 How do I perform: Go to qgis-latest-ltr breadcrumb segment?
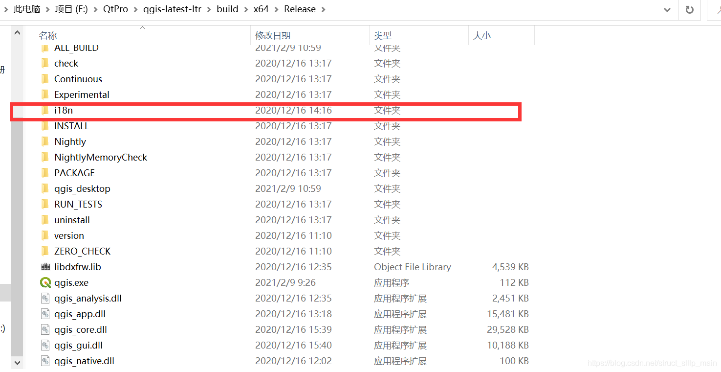pos(172,9)
